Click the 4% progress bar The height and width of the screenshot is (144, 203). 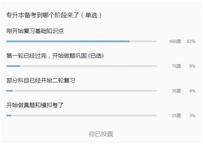82,91
